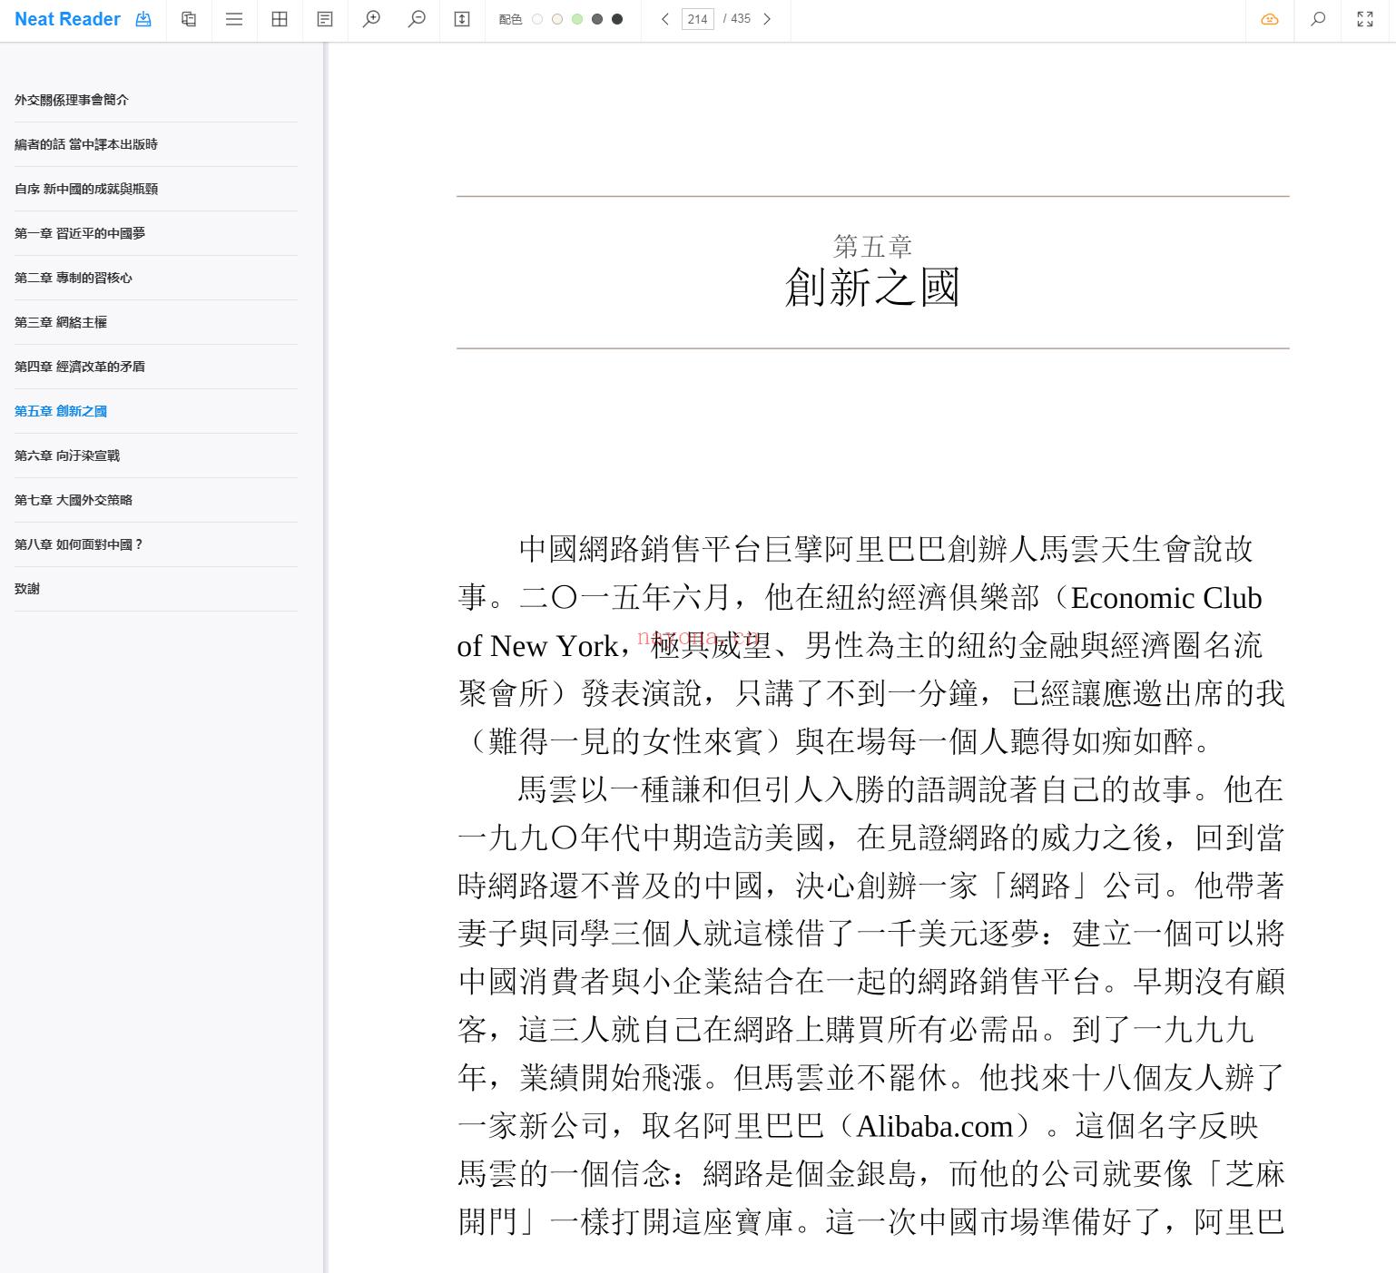
Task: Click the zoom in magnifier icon
Action: tap(371, 19)
